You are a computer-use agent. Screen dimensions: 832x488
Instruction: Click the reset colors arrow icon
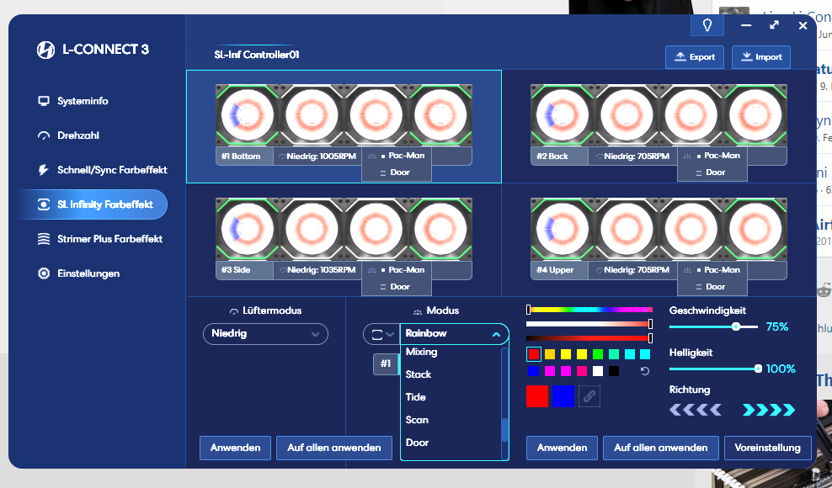click(645, 371)
